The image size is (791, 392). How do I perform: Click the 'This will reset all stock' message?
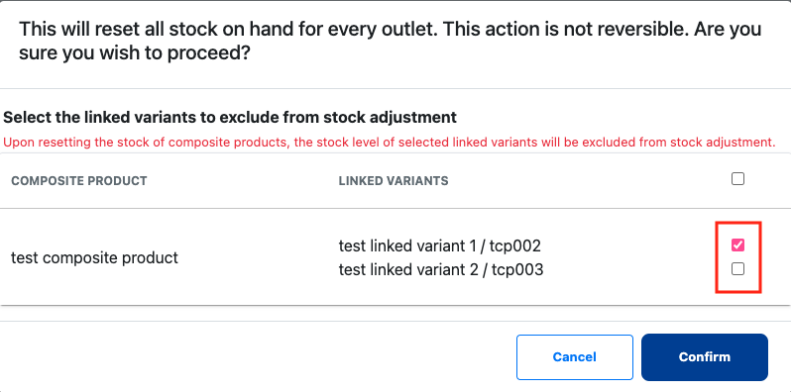[x=390, y=30]
